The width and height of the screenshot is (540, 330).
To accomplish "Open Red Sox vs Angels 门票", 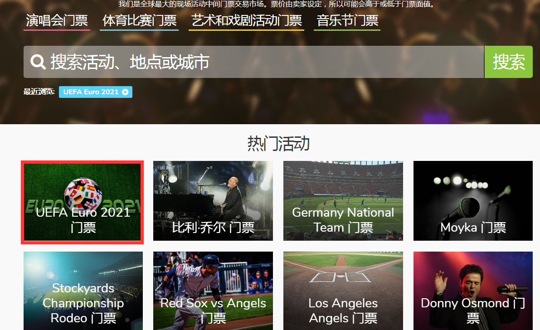I will (213, 291).
